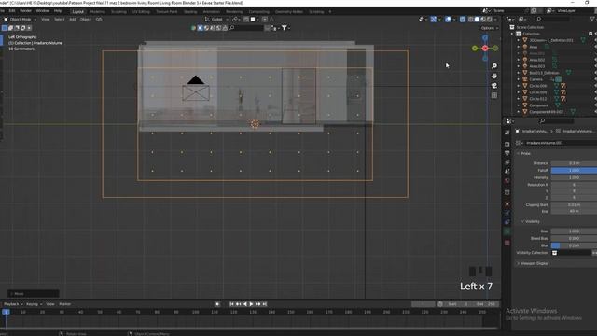The width and height of the screenshot is (597, 336).
Task: Click the pan hand icon in viewport
Action: [494, 76]
